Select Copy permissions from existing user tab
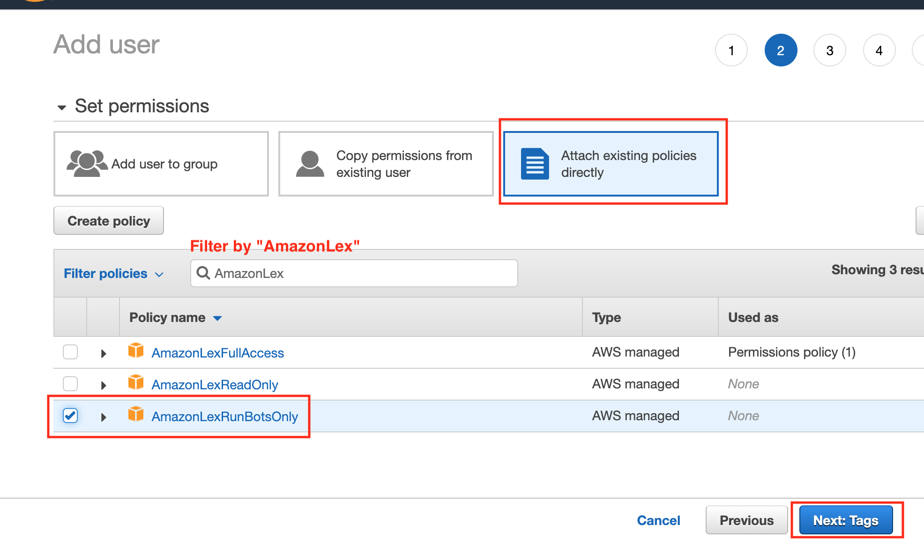Viewport: 924px width, 540px height. [x=386, y=164]
